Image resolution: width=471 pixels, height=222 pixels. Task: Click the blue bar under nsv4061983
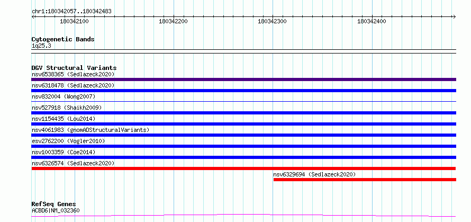point(243,135)
